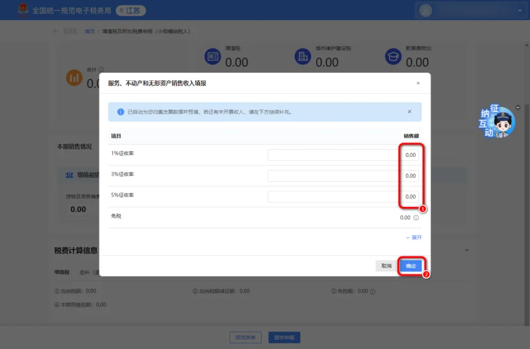Minimize the 征纳互动 floating widget

click(518, 107)
